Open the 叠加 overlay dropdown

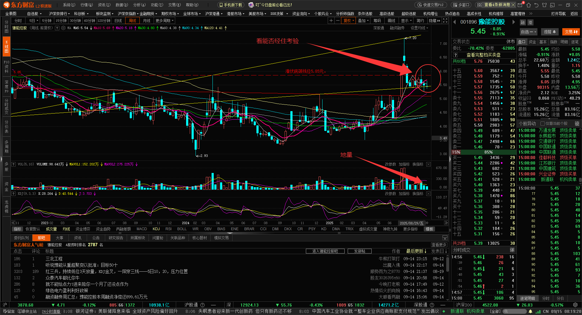point(363,21)
